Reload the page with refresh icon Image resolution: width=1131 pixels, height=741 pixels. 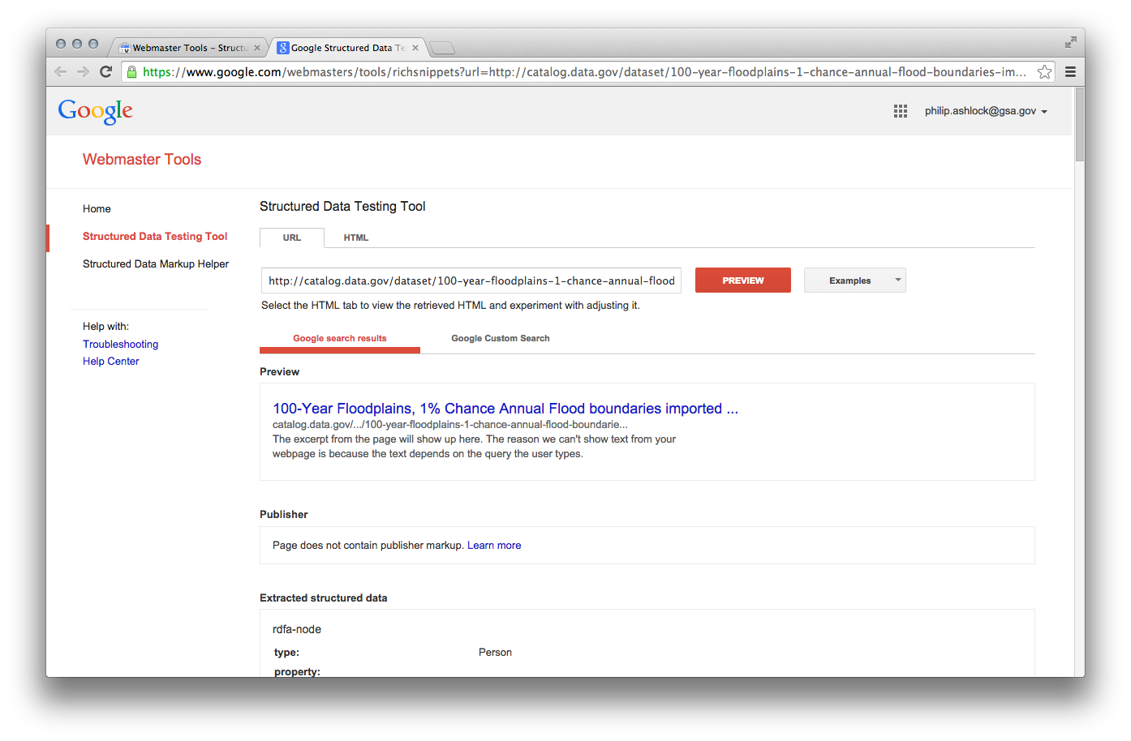(105, 71)
